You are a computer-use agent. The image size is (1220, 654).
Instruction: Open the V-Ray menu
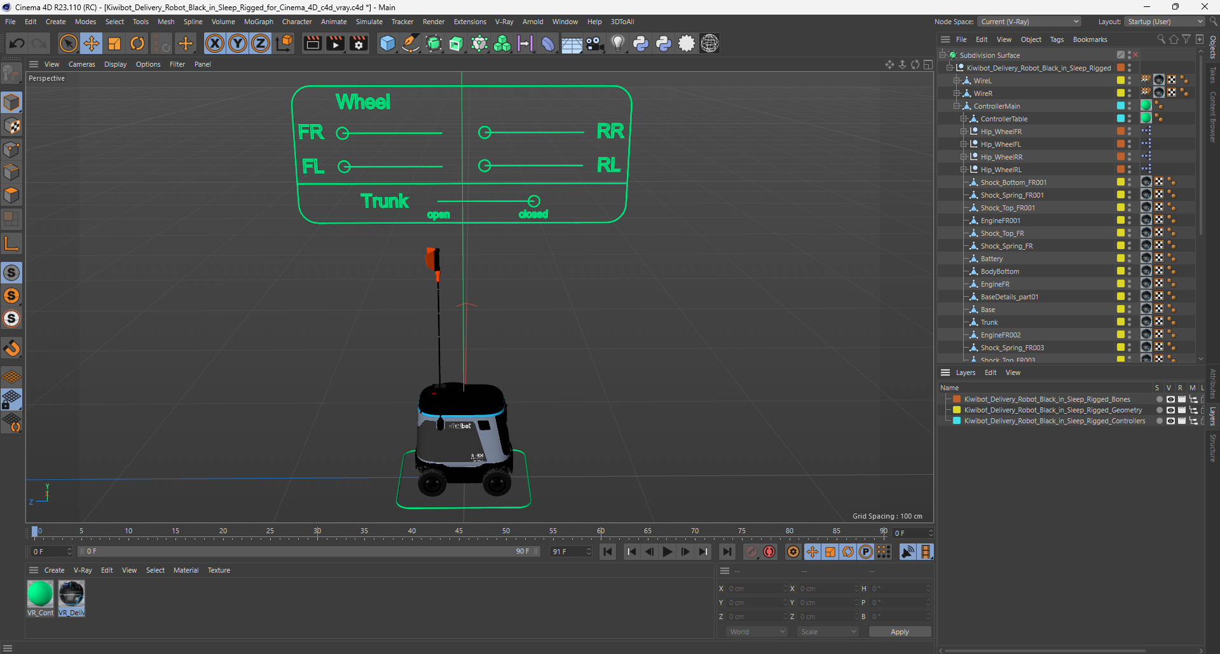(x=504, y=22)
